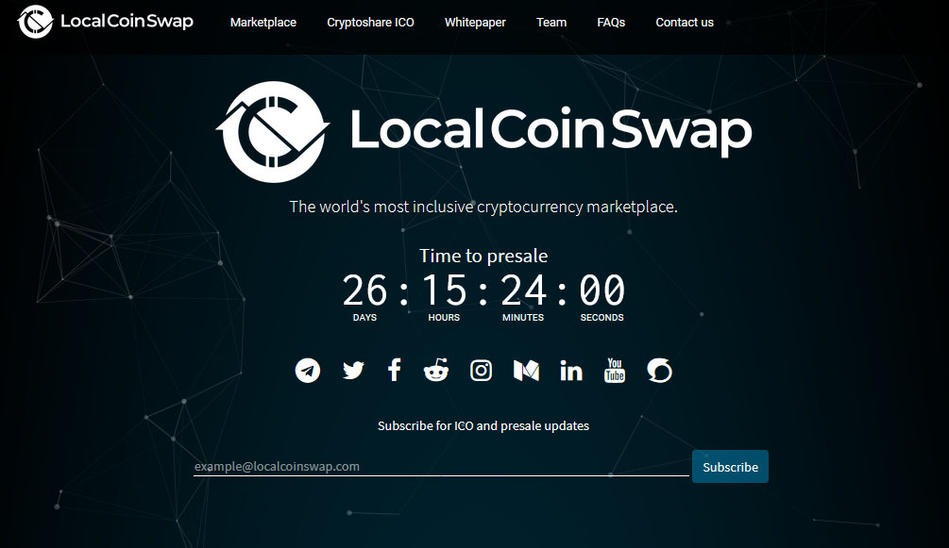
Task: Select the Team menu item
Action: (551, 23)
